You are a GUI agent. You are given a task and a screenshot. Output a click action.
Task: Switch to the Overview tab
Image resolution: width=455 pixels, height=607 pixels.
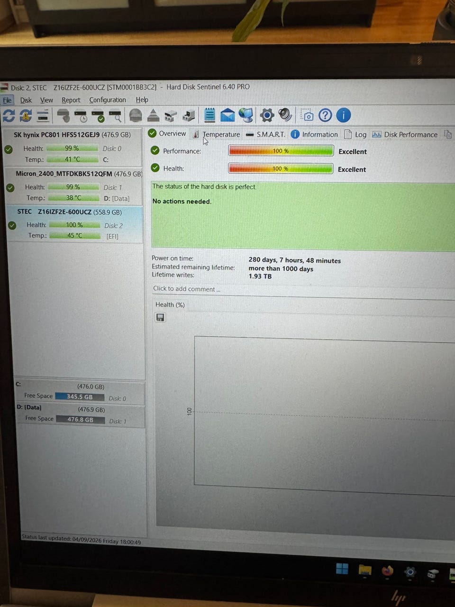click(x=167, y=133)
